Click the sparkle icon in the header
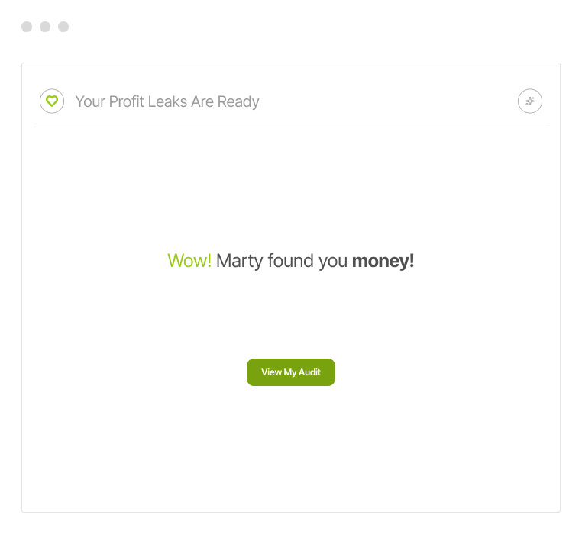Screen dimensions: 582x534 coord(530,101)
